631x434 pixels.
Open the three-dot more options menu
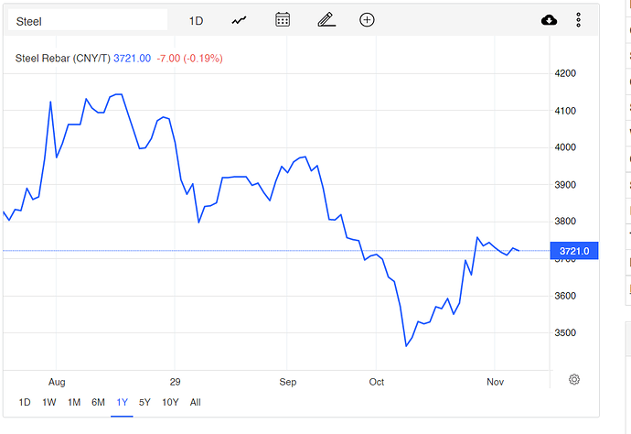pos(578,20)
